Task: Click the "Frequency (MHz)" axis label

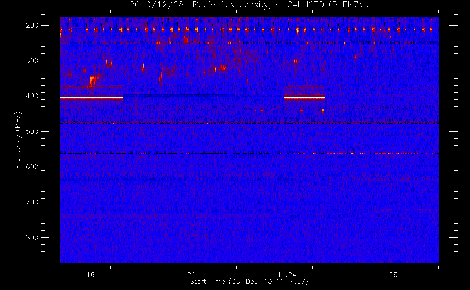Action: (x=18, y=140)
